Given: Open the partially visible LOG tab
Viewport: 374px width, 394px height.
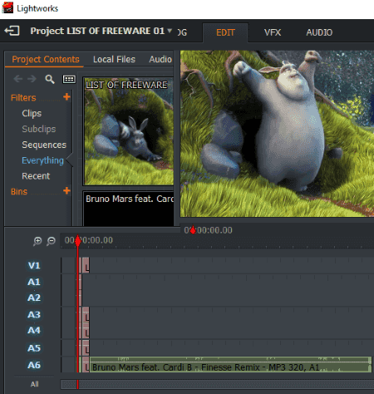Looking at the screenshot, I should (182, 32).
